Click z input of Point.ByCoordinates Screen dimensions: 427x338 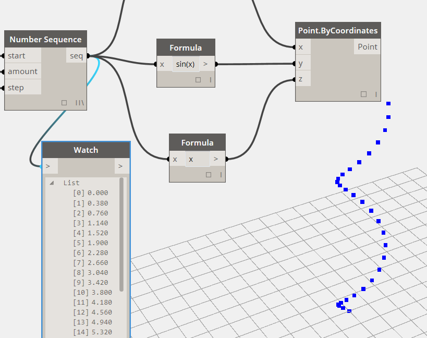303,79
